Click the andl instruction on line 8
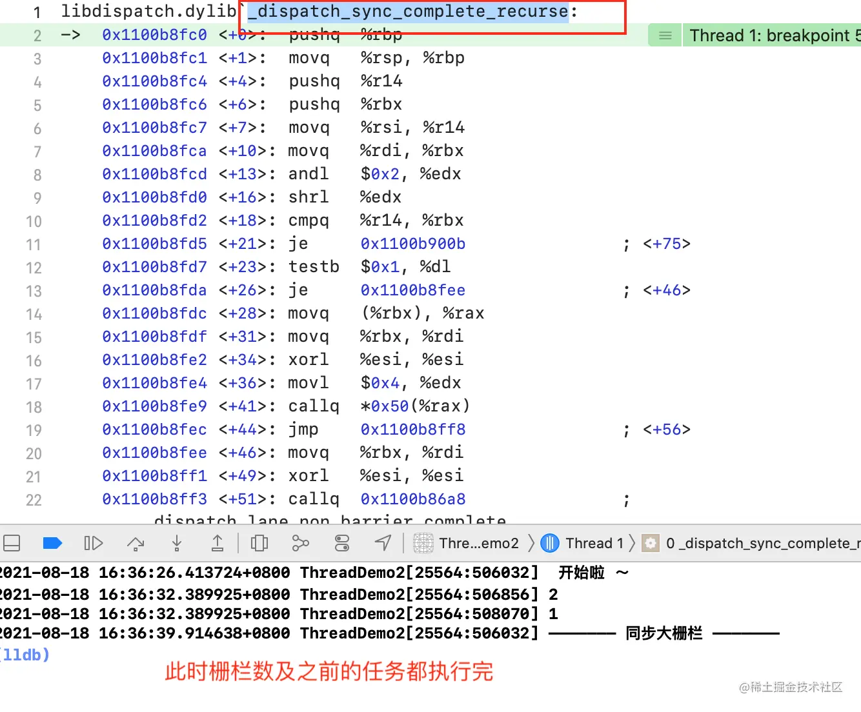 309,174
